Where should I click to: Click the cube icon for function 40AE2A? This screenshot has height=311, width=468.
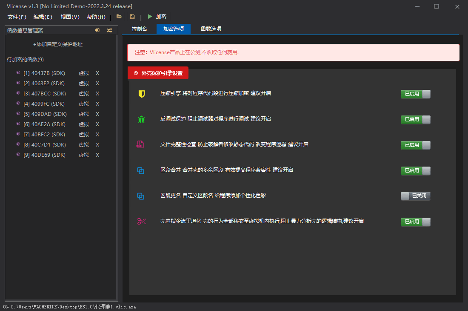[18, 124]
